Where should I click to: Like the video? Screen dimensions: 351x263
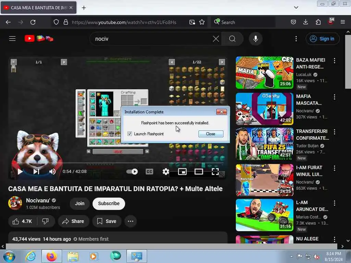click(x=22, y=221)
